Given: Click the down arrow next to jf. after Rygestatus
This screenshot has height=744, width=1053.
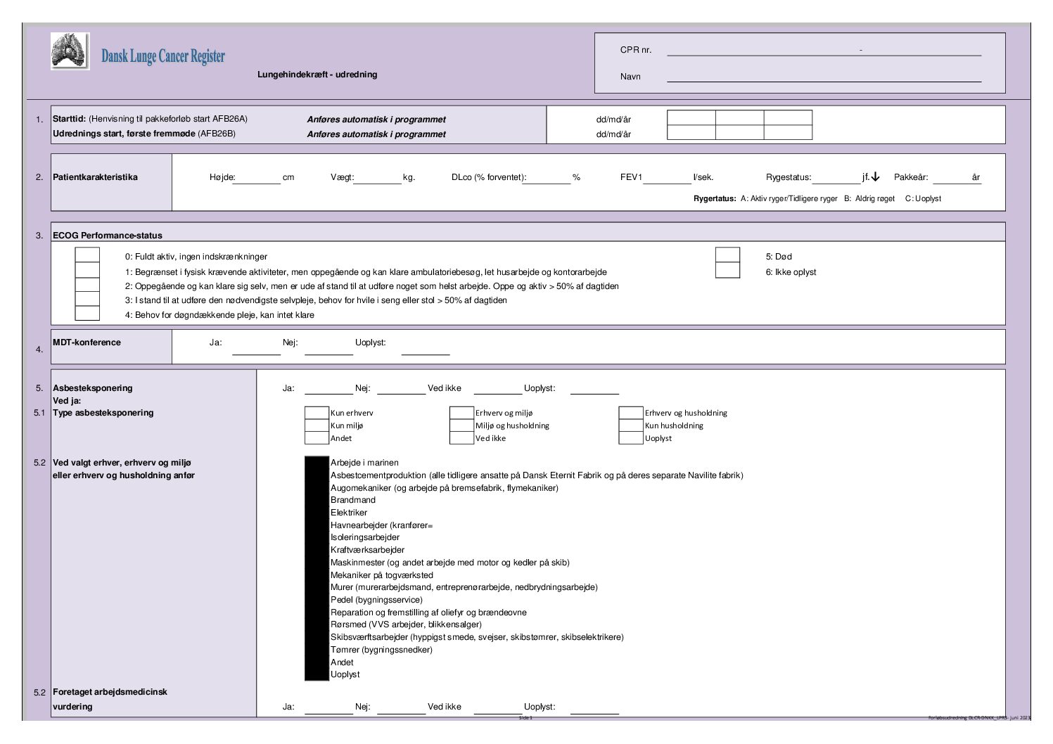Looking at the screenshot, I should (876, 177).
